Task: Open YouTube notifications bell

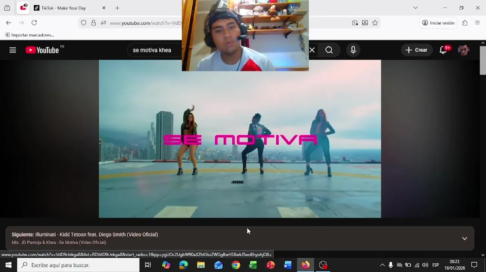Action: tap(444, 50)
